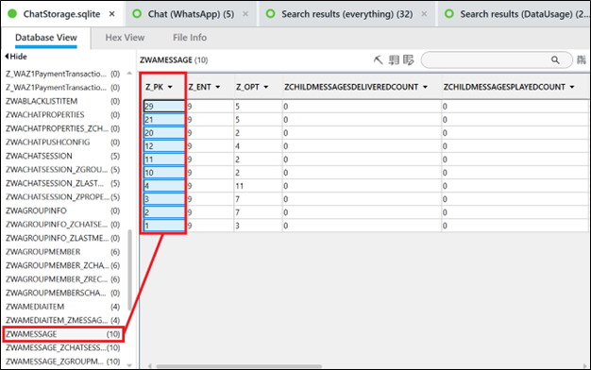Click the green status circle of ChatStorage.sqlite tab
The width and height of the screenshot is (591, 370).
coord(12,14)
